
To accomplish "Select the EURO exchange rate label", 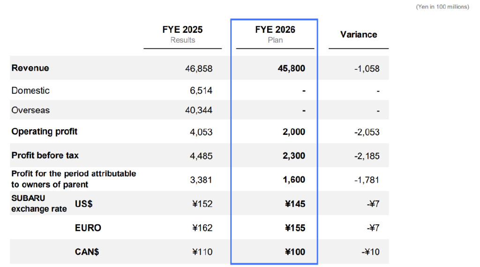I will (x=88, y=228).
